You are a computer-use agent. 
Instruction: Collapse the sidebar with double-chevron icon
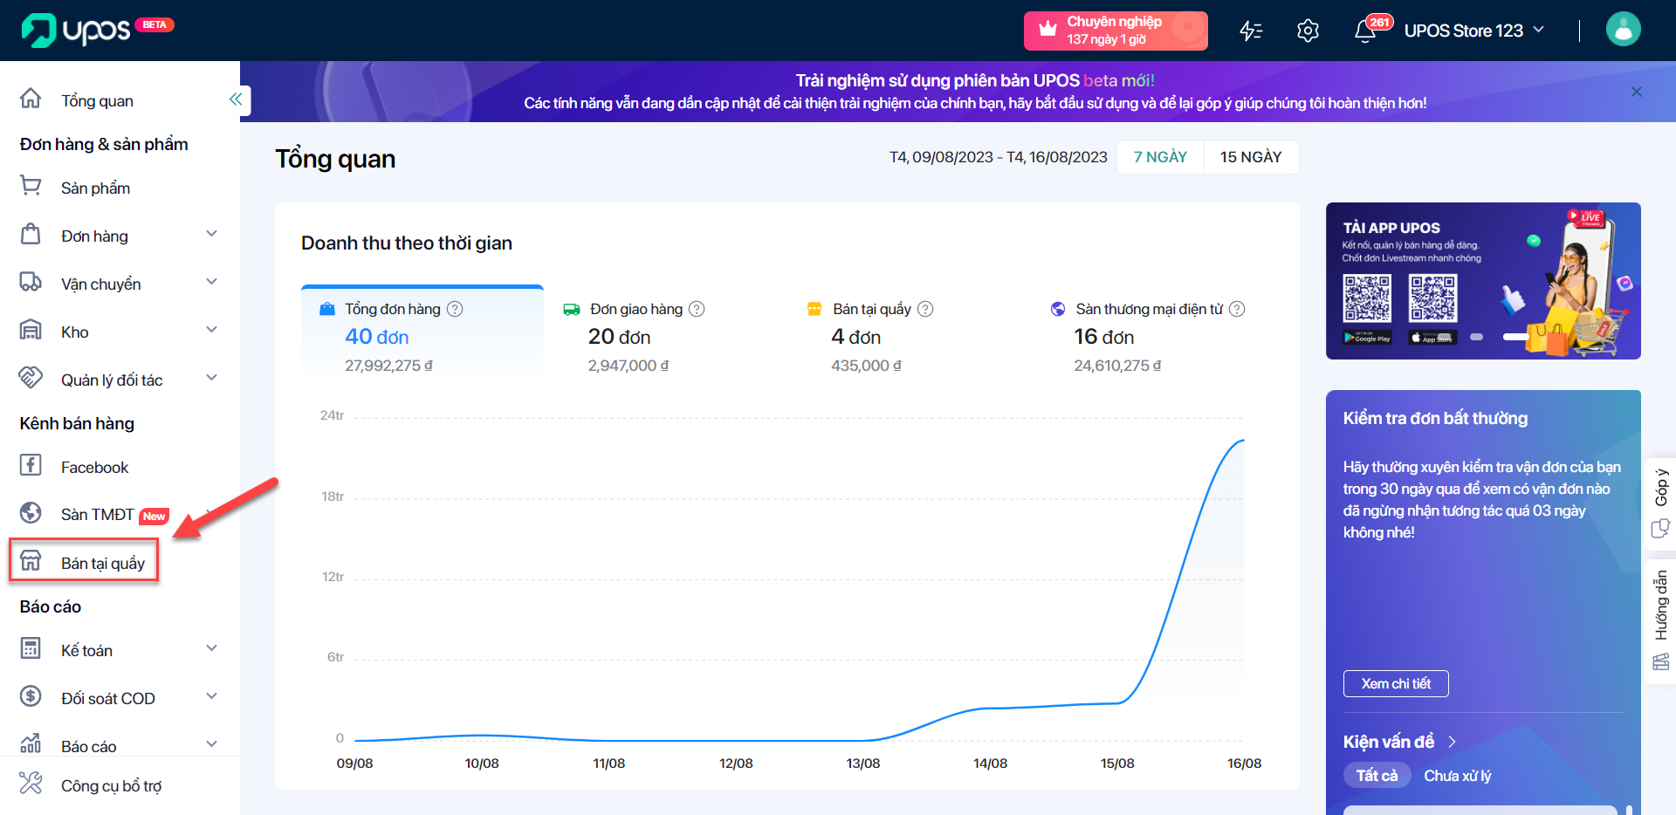click(236, 99)
